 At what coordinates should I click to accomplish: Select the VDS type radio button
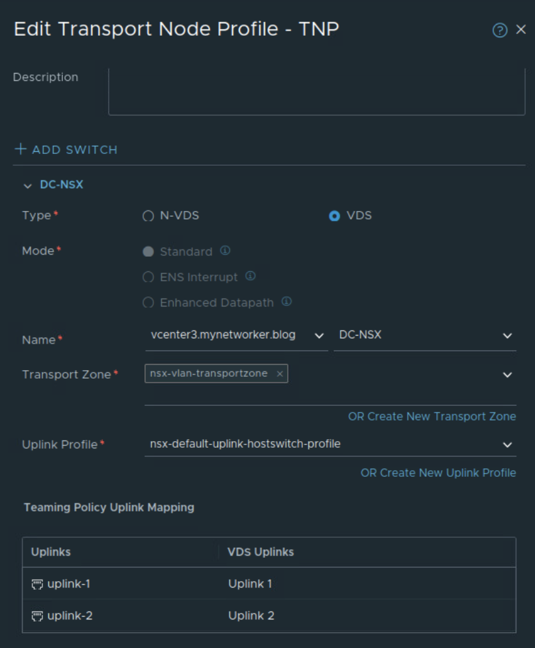335,216
